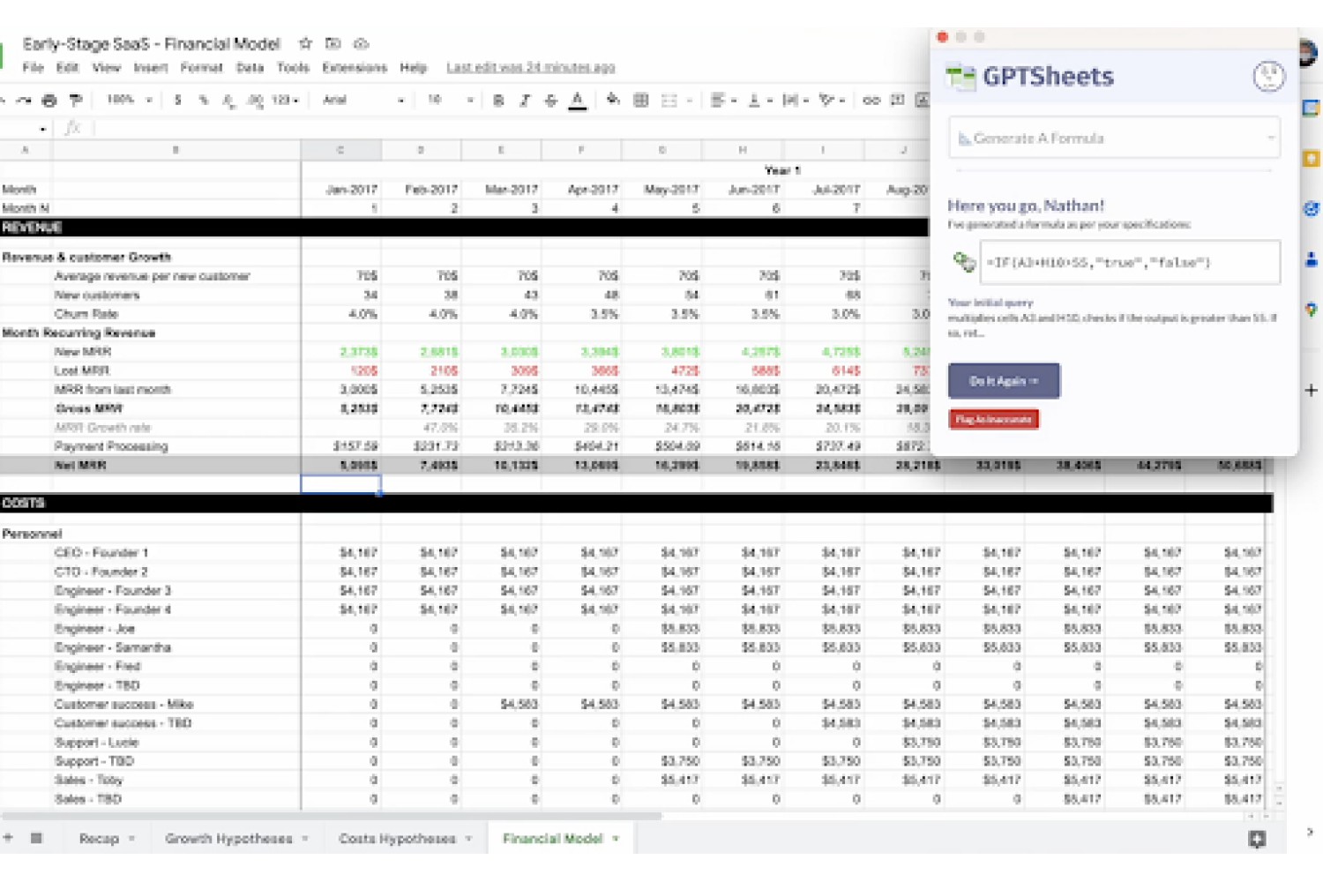Select the CEO - Founder 1 row label
The width and height of the screenshot is (1323, 882).
[101, 553]
